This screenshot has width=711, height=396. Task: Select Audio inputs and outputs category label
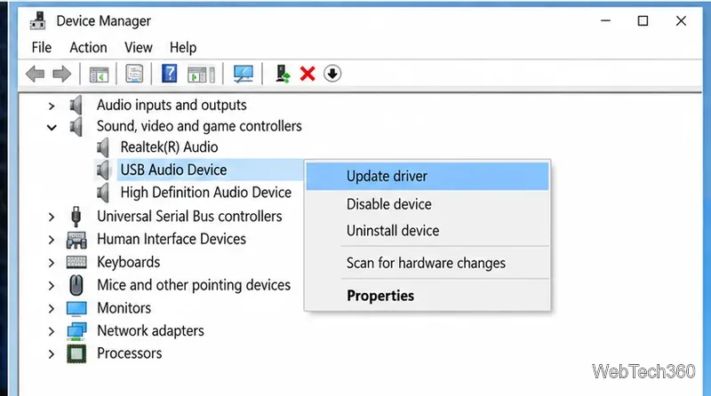coord(172,105)
